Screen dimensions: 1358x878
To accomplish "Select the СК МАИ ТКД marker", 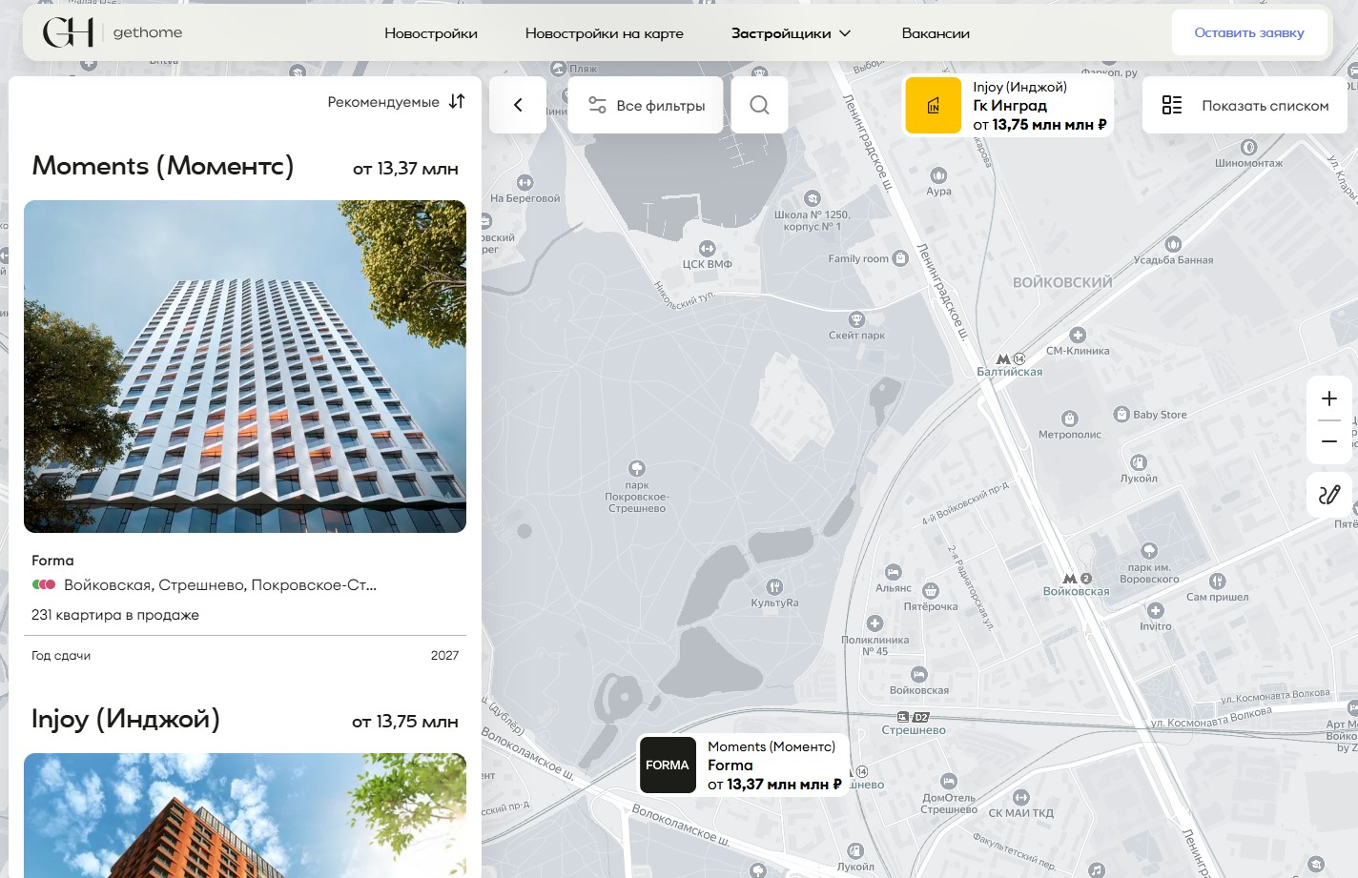I will click(1021, 797).
